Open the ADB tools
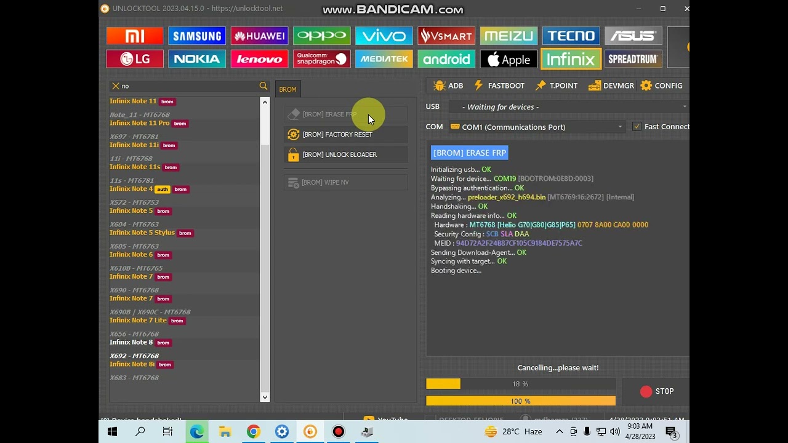 (x=448, y=86)
